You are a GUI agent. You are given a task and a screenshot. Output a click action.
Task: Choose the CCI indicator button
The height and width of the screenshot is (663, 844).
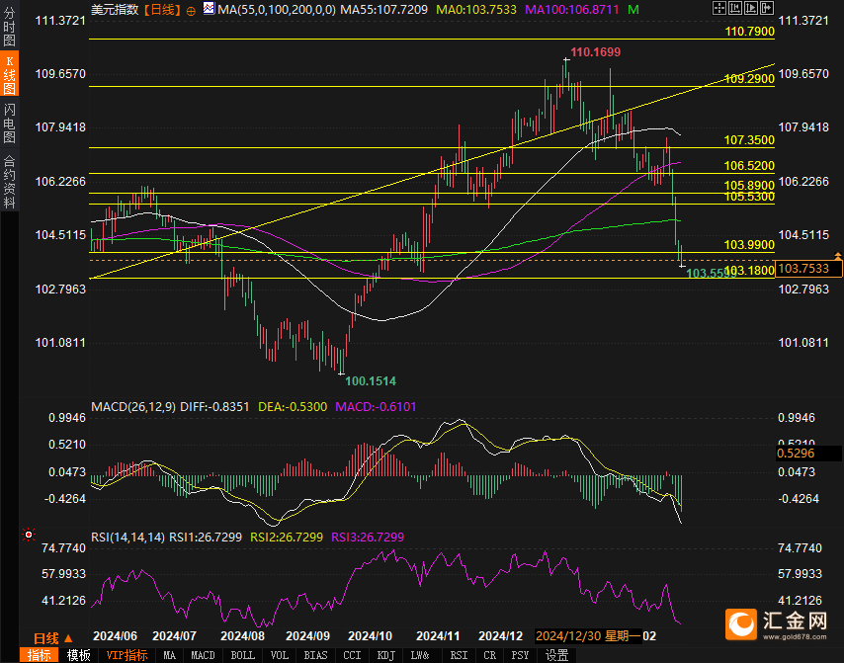(x=352, y=655)
